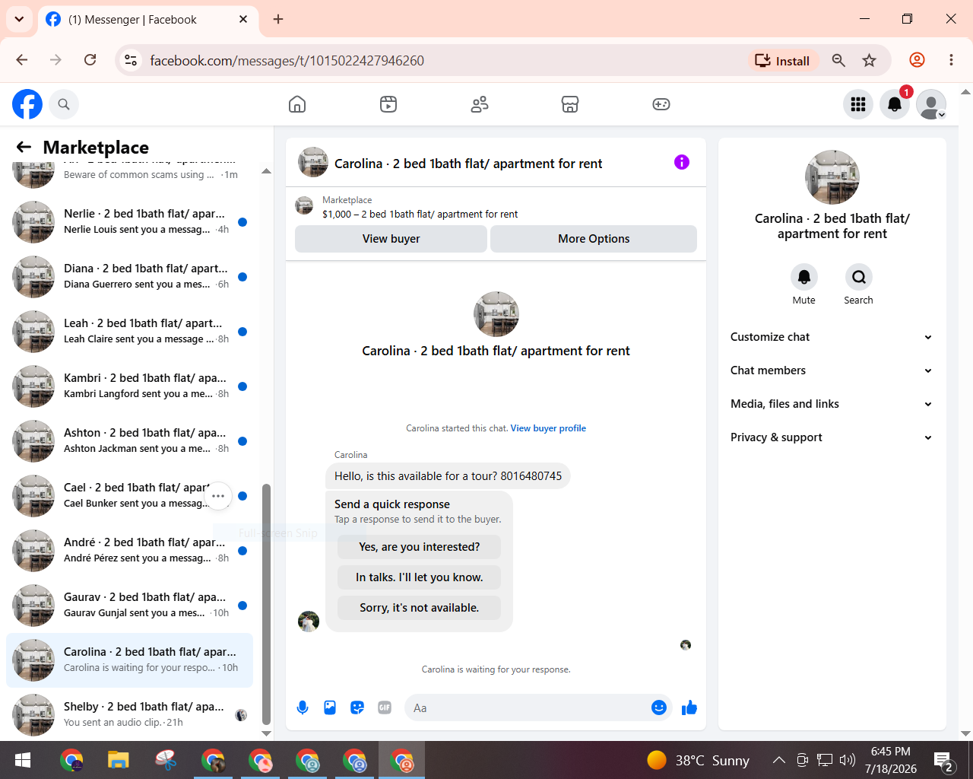This screenshot has width=973, height=779.
Task: Select the Messenger | Facebook browser tab
Action: [147, 20]
